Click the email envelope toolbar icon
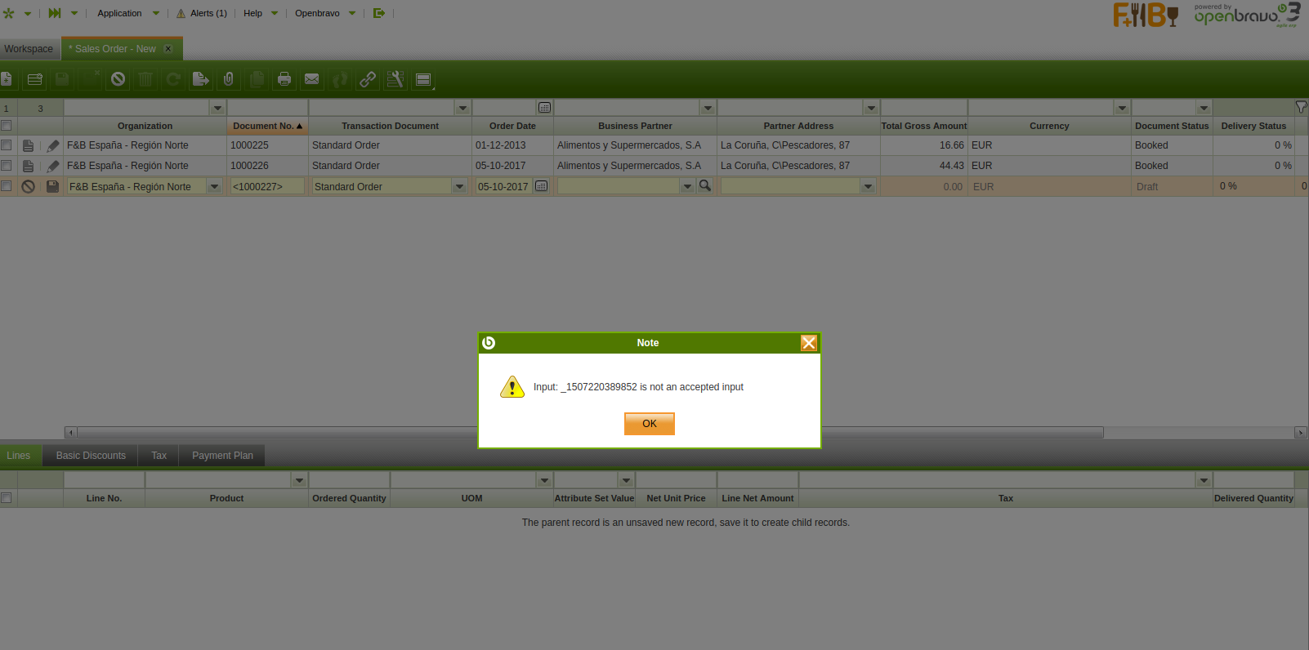The height and width of the screenshot is (650, 1309). click(x=312, y=79)
